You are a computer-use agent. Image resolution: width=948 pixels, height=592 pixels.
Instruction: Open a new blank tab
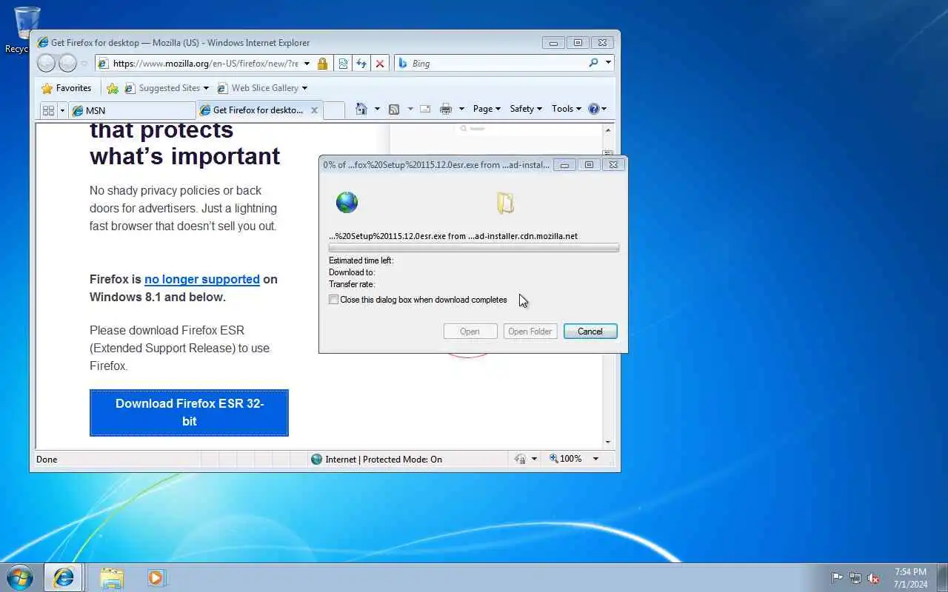tap(334, 110)
